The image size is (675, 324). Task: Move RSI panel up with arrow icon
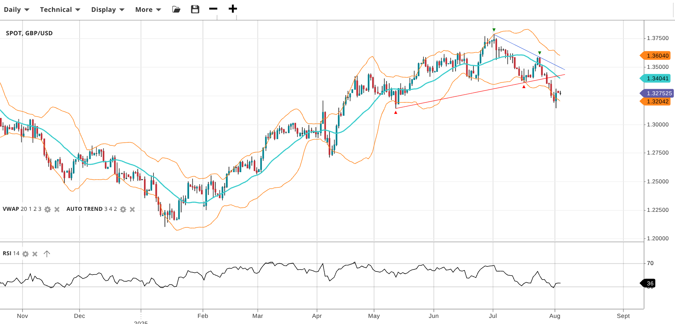pos(47,254)
